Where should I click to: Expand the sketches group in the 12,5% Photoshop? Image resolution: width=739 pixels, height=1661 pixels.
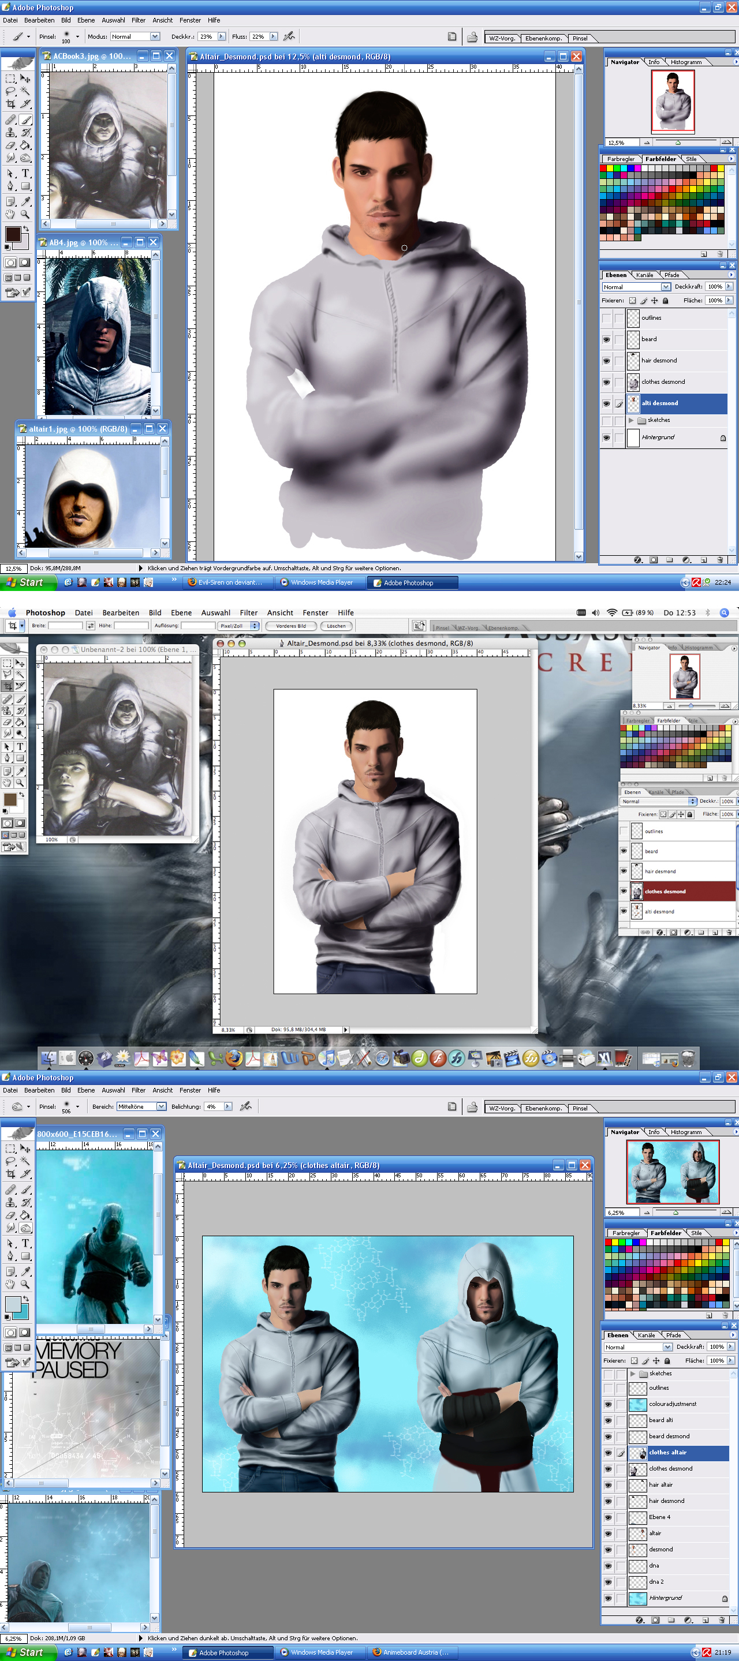click(631, 420)
